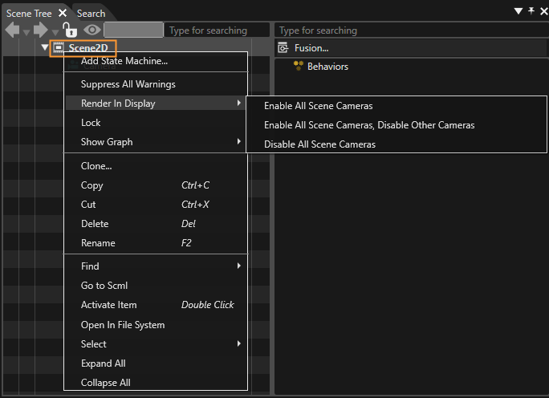The height and width of the screenshot is (398, 549).
Task: Collapse the Scene2D tree node
Action: pyautogui.click(x=45, y=47)
